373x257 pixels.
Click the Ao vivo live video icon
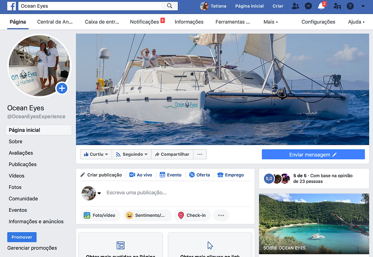coord(132,175)
